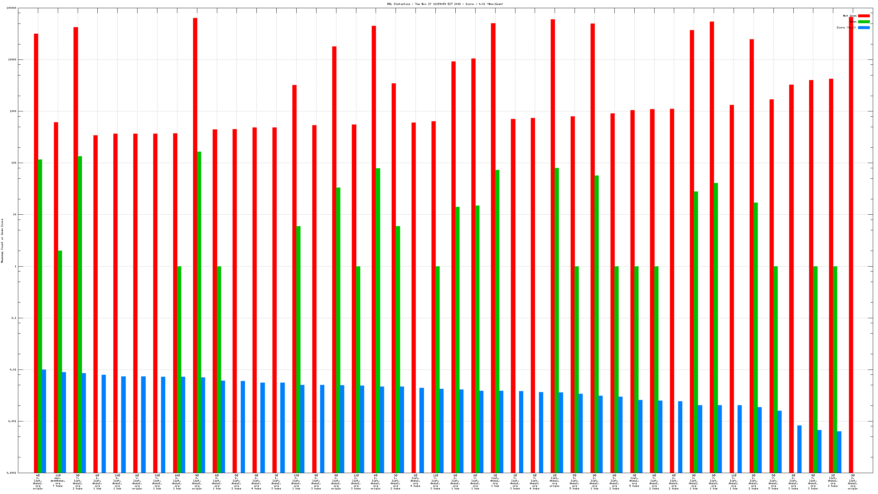The image size is (878, 494).
Task: Select the leftmost 4@ 3.list.dnswl.org origin label
Action: pyautogui.click(x=38, y=482)
